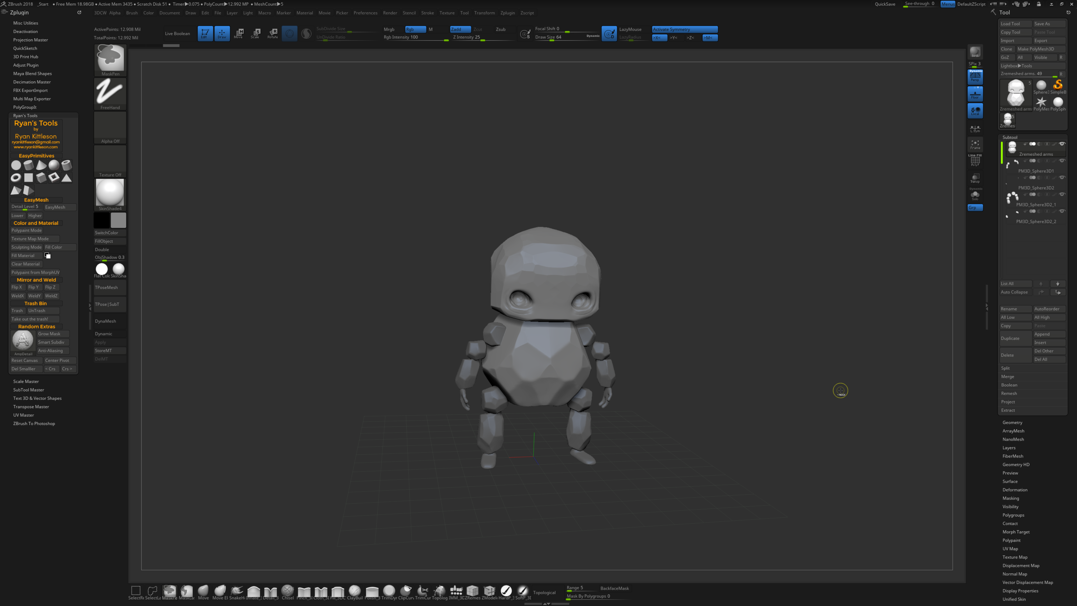Hide PM3D_Sphere3D1 subtool with eye icon
This screenshot has width=1077, height=606.
[1062, 161]
